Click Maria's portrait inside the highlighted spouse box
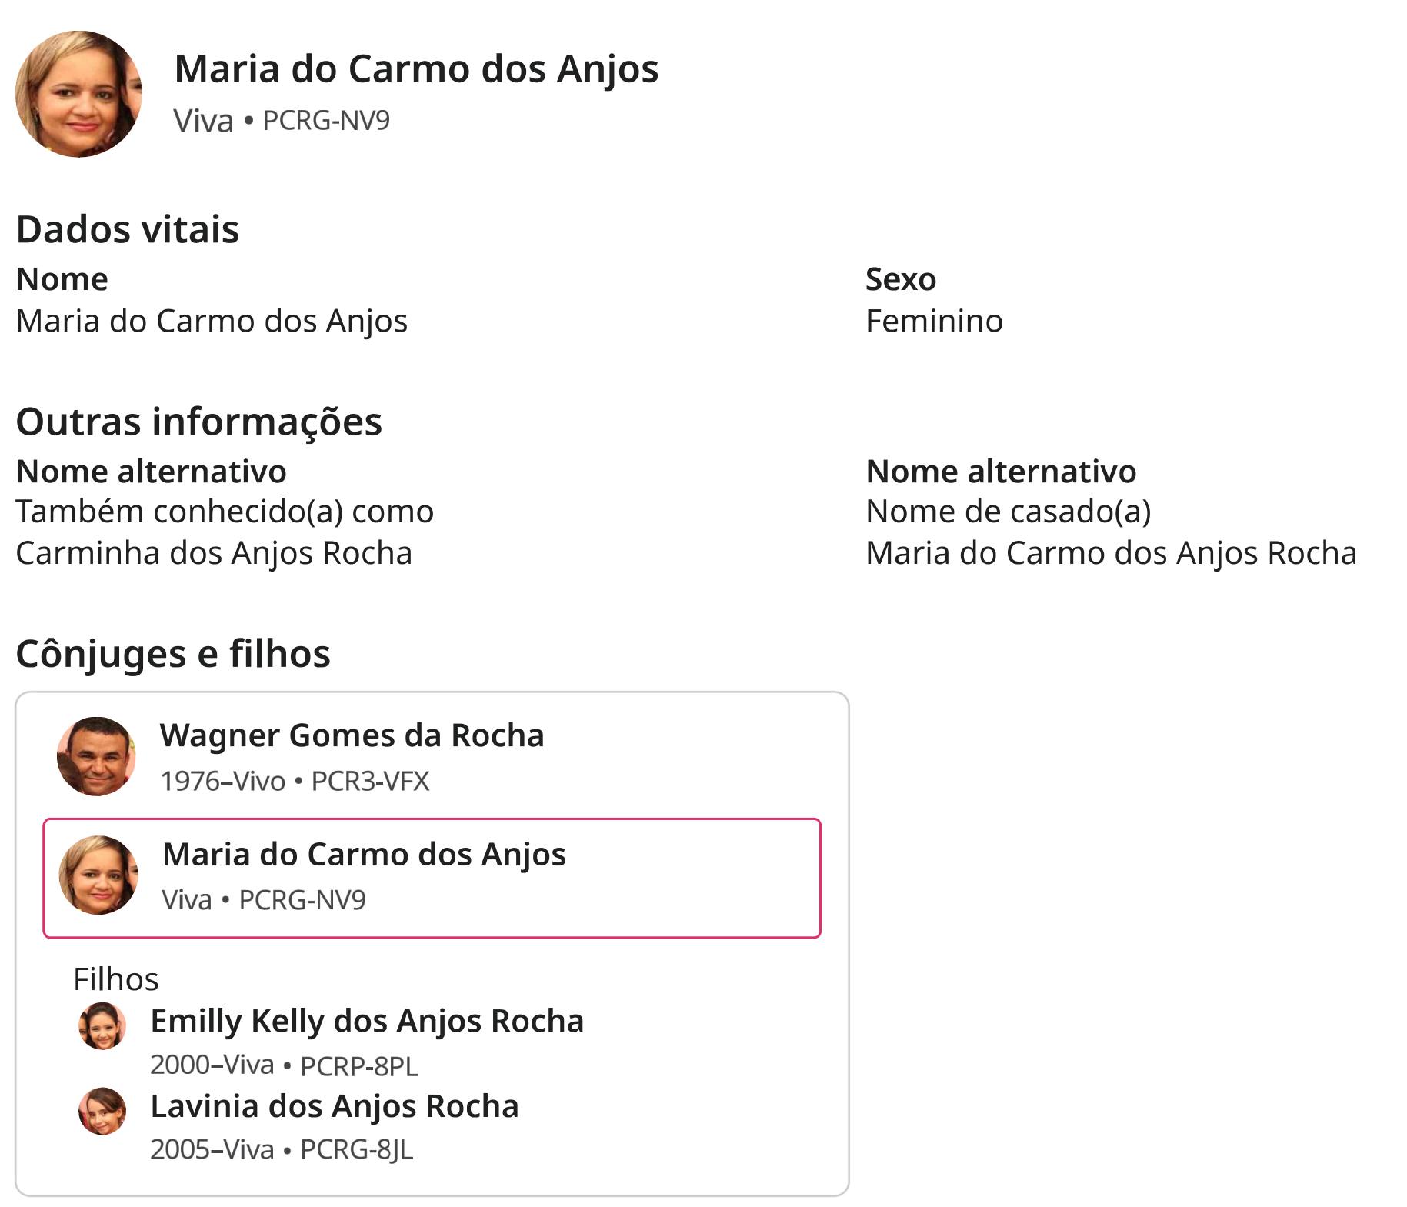The image size is (1407, 1207). click(98, 875)
